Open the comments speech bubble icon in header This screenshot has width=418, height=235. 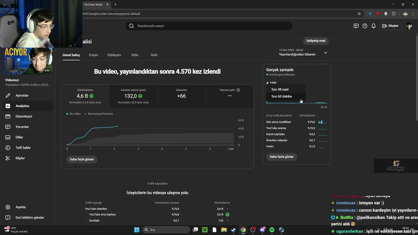point(356,26)
